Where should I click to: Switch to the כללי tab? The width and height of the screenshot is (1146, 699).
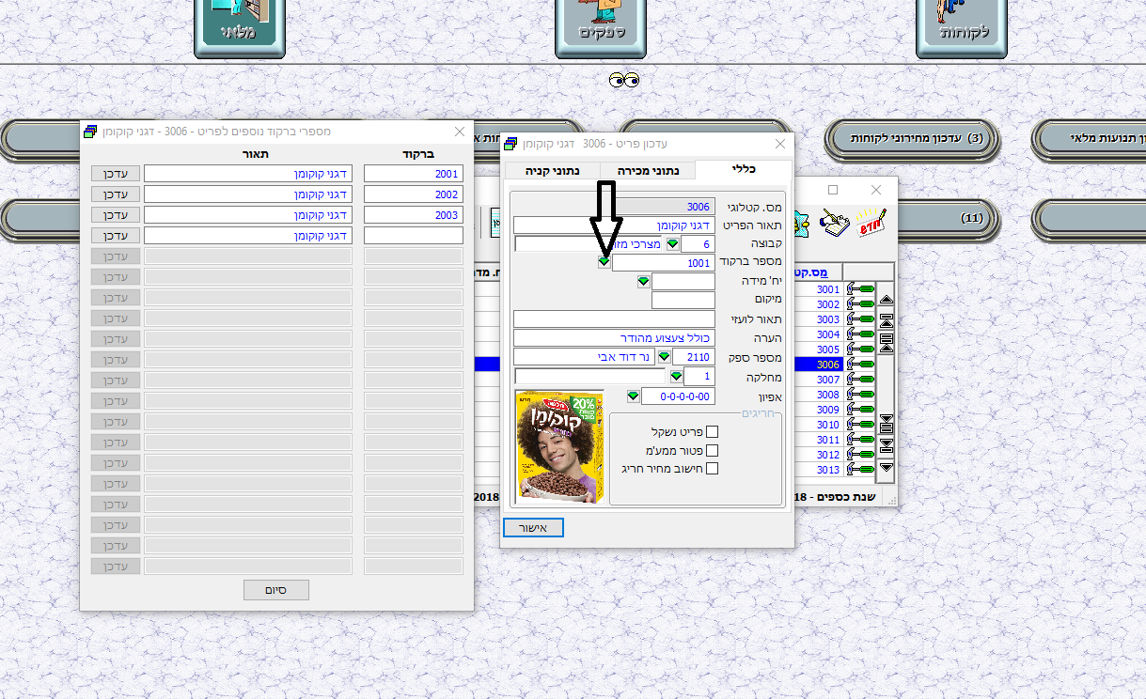[x=744, y=169]
